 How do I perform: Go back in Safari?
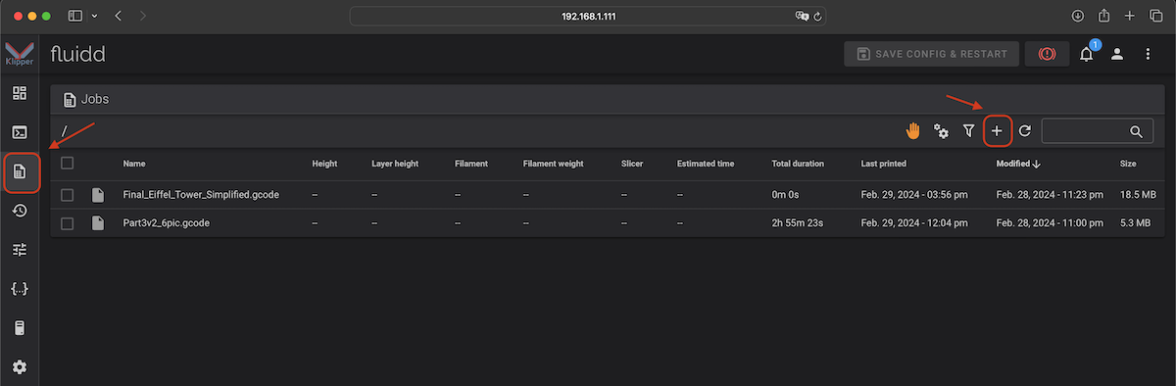point(119,17)
